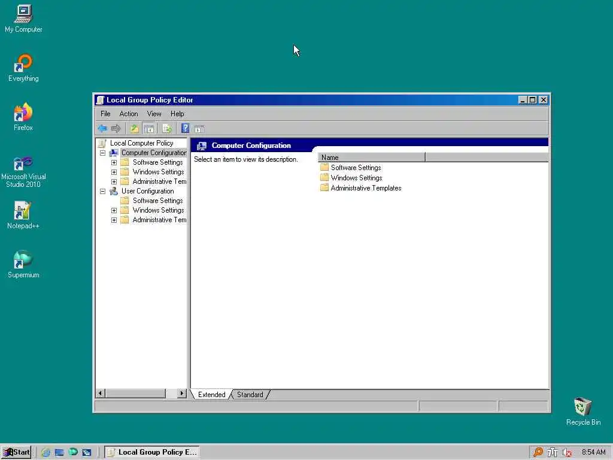
Task: Switch to the Extended tab
Action: 211,394
